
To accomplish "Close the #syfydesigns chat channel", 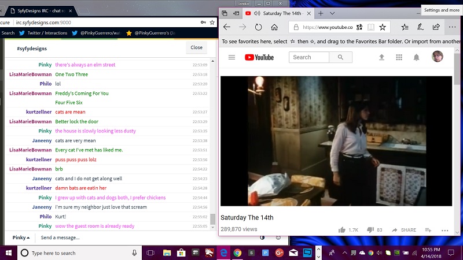I will (196, 47).
